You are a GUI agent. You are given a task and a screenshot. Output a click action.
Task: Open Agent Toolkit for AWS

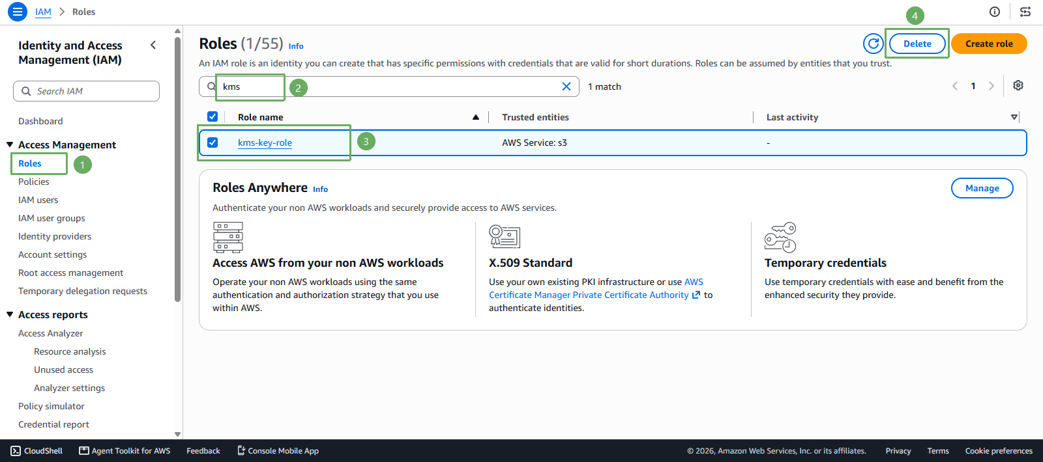pyautogui.click(x=125, y=451)
